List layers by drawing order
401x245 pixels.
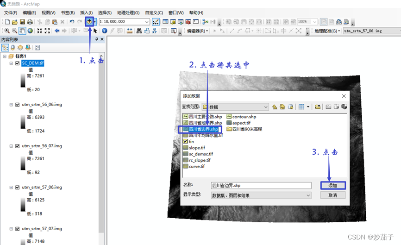(5, 48)
